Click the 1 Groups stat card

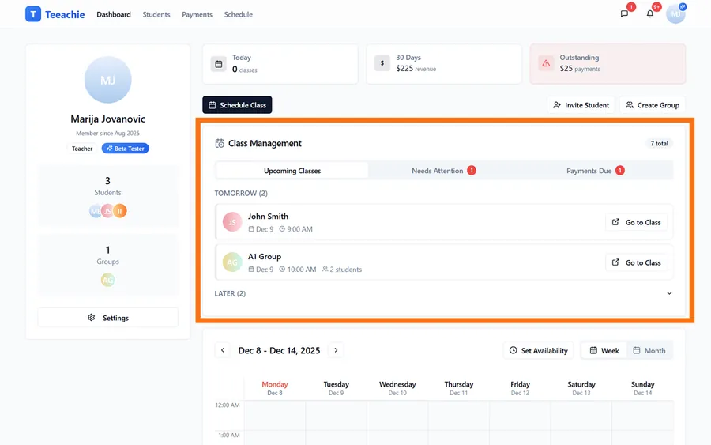[108, 265]
